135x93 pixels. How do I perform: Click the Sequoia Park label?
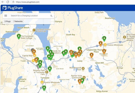(x=64, y=80)
